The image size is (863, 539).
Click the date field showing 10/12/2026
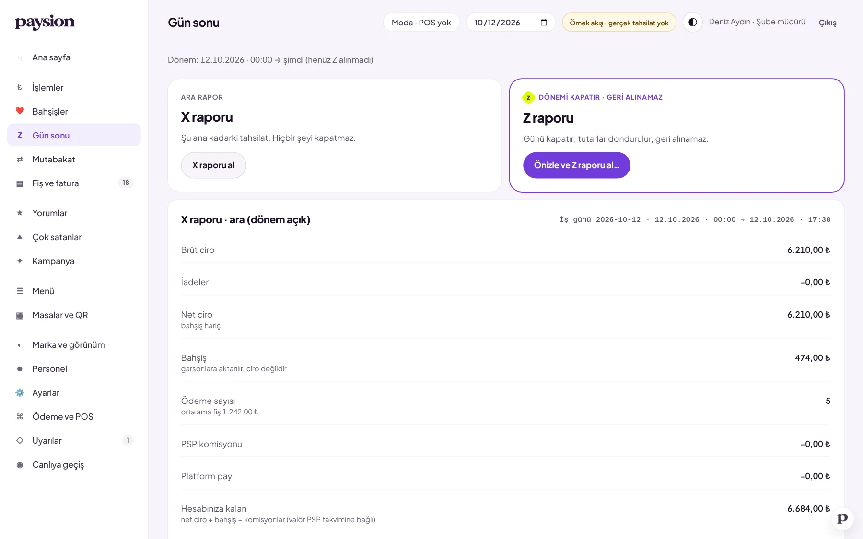pos(511,23)
